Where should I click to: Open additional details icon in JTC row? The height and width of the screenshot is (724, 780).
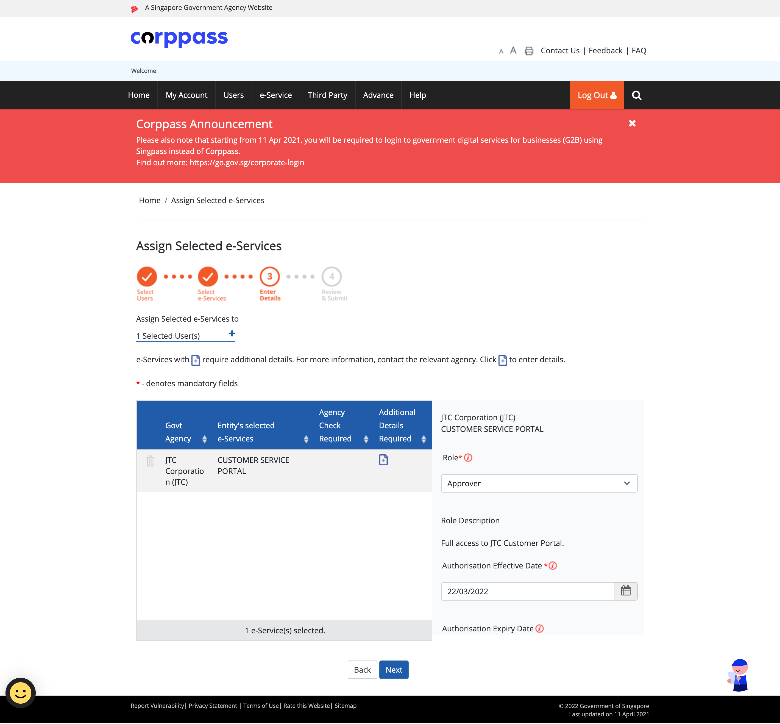[383, 460]
